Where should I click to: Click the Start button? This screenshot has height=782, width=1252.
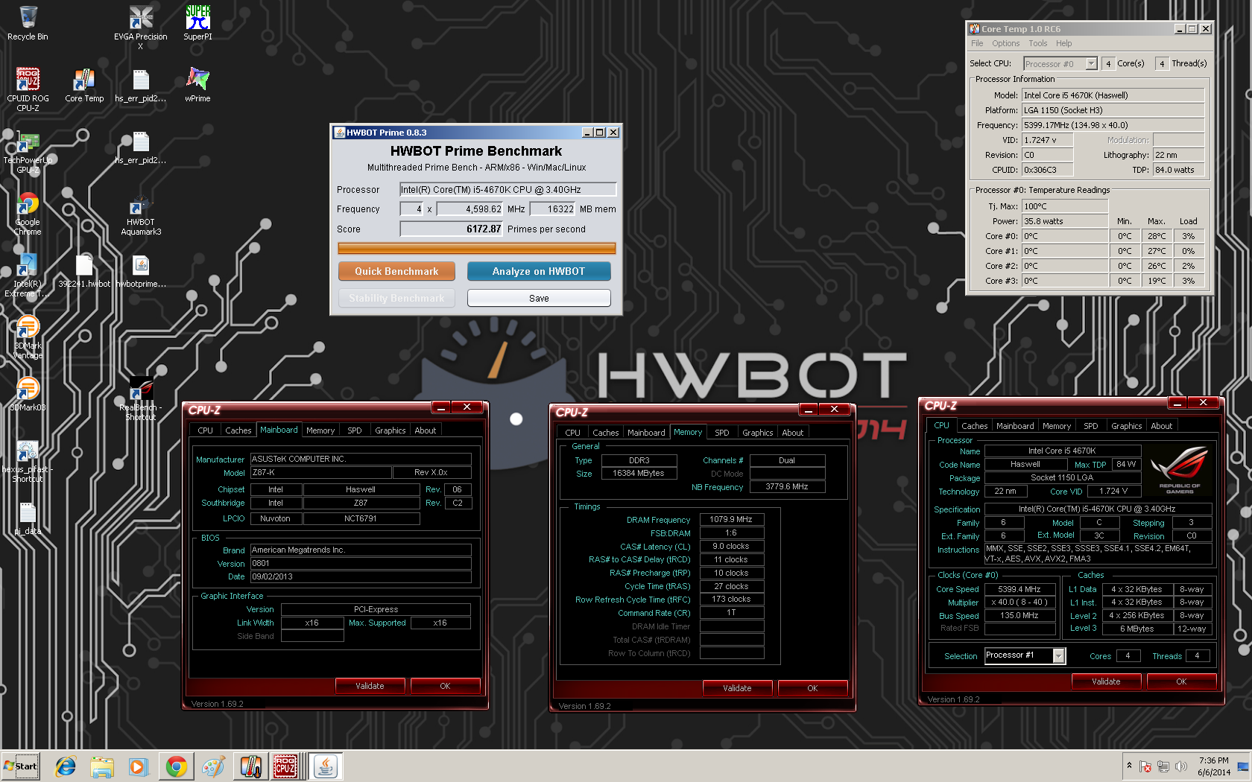21,766
